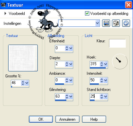Screen dimensions: 133x126
Task: Open Grootte % slider dropdown arrow
Action: (x=27, y=83)
